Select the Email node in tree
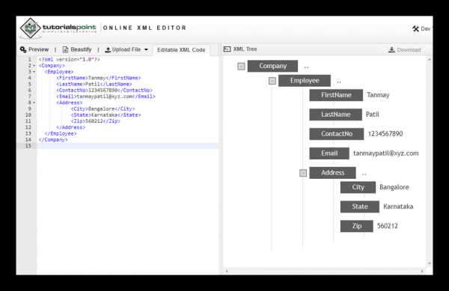 click(x=329, y=153)
